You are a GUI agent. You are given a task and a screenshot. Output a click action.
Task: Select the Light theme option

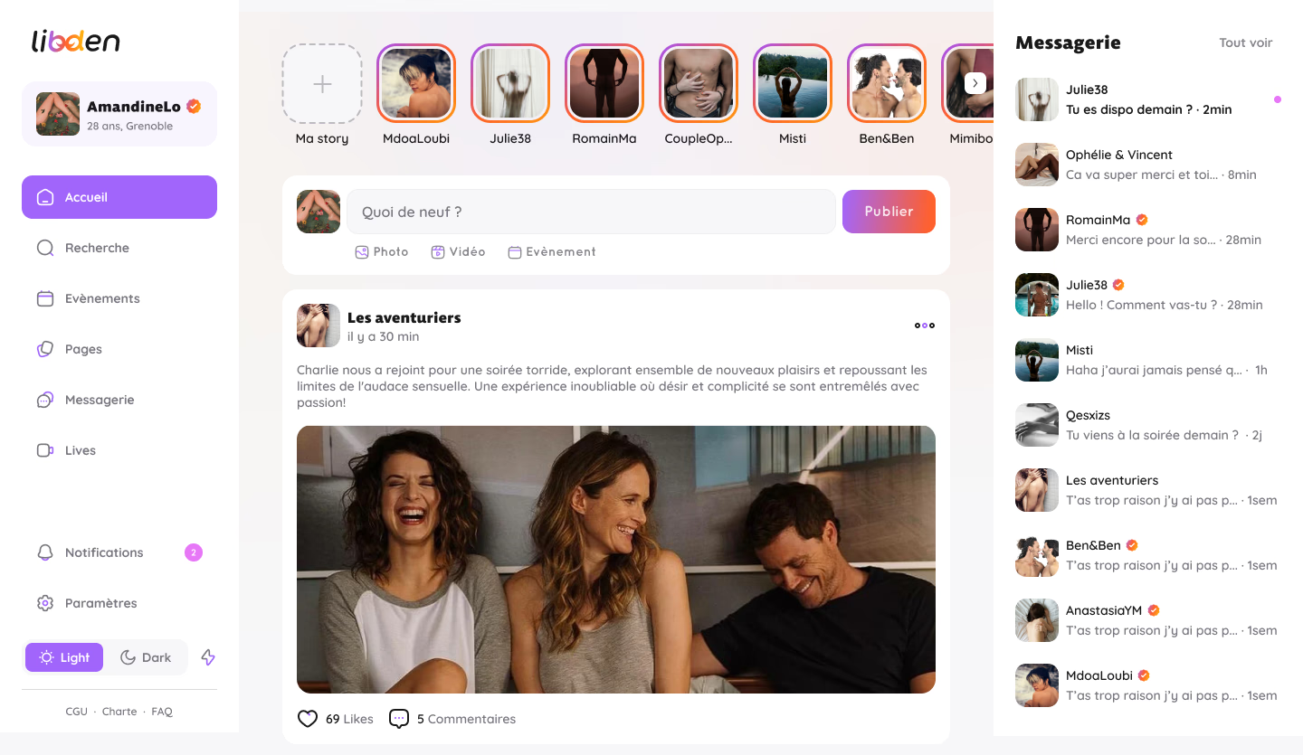[64, 657]
